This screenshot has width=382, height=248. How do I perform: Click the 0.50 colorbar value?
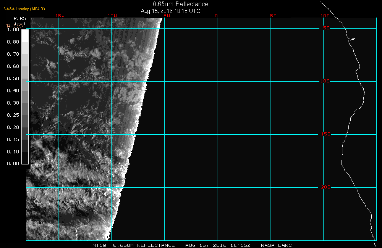(x=13, y=78)
